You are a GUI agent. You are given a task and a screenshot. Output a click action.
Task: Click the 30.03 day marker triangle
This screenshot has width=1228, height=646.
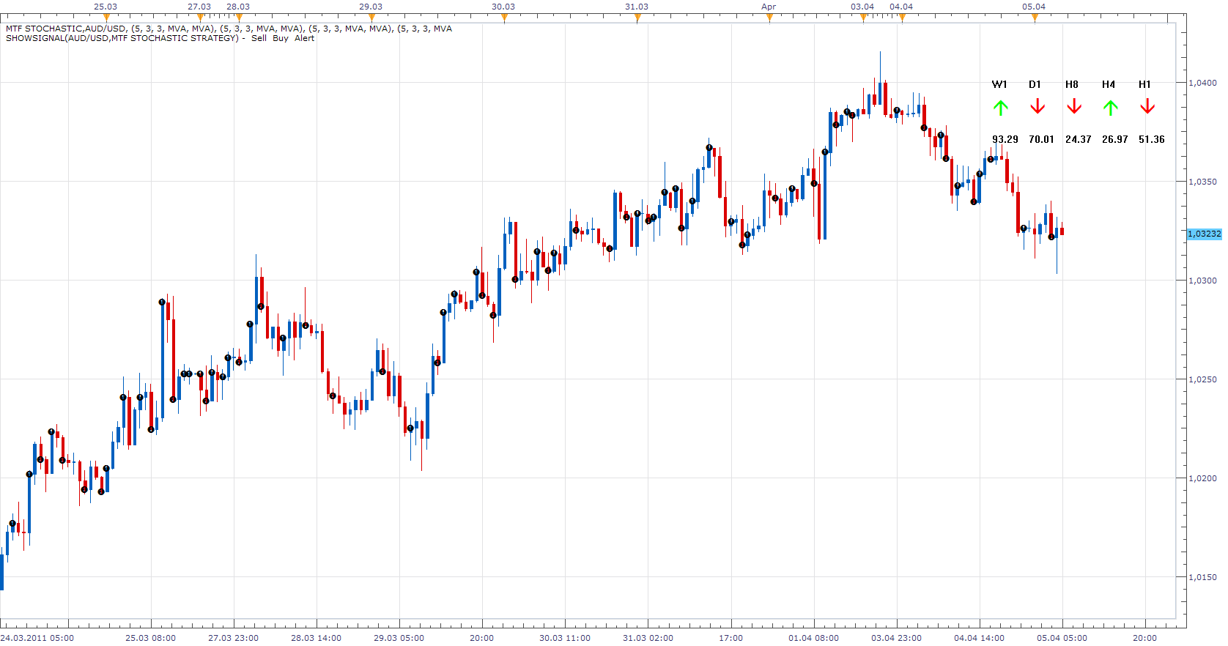click(x=504, y=18)
